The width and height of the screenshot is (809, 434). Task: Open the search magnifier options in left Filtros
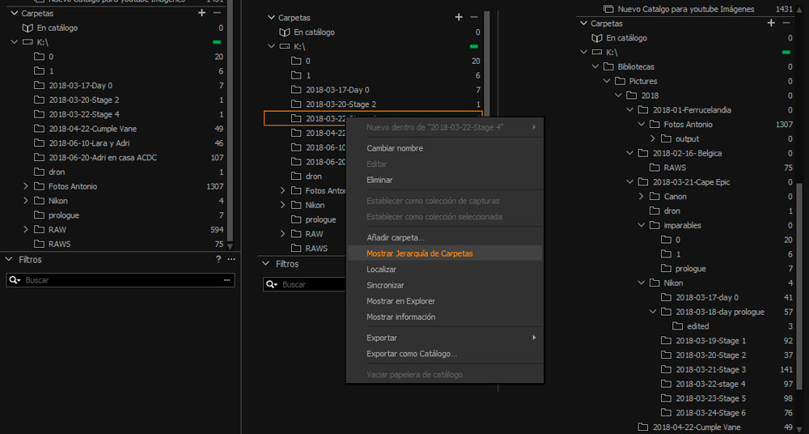coord(15,280)
